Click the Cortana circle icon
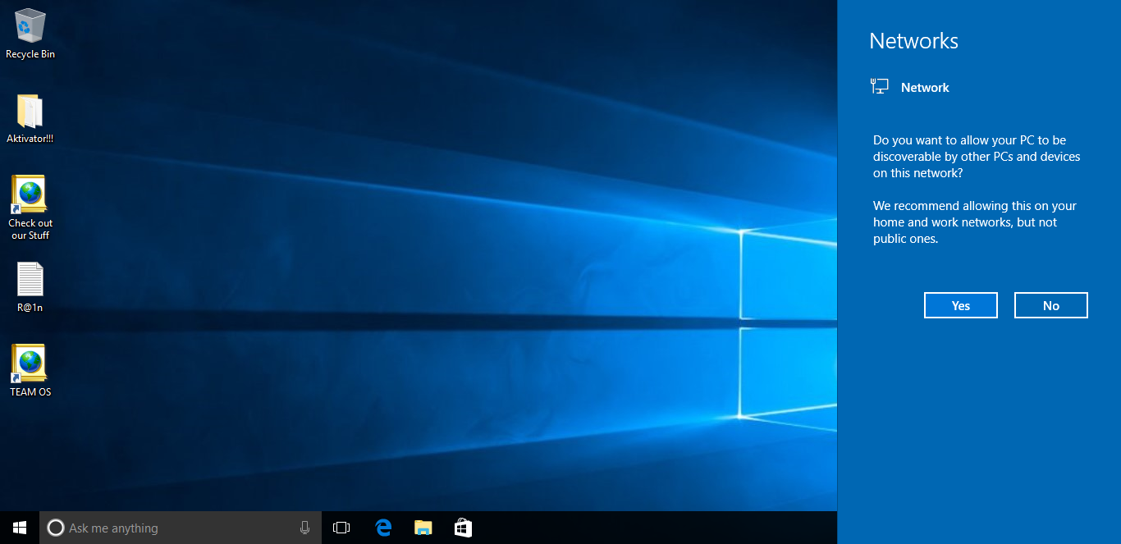This screenshot has height=544, width=1121. (x=56, y=528)
